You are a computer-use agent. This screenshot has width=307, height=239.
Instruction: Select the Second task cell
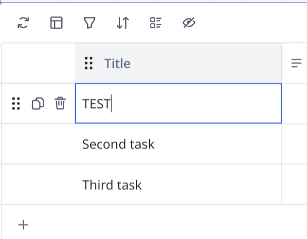179,144
